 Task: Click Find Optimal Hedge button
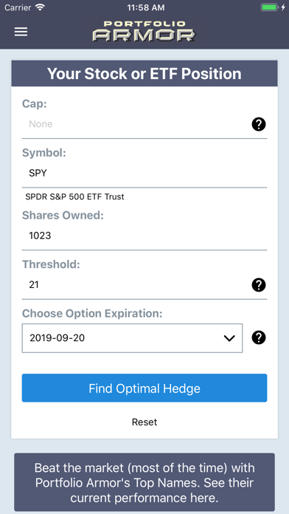pos(144,388)
